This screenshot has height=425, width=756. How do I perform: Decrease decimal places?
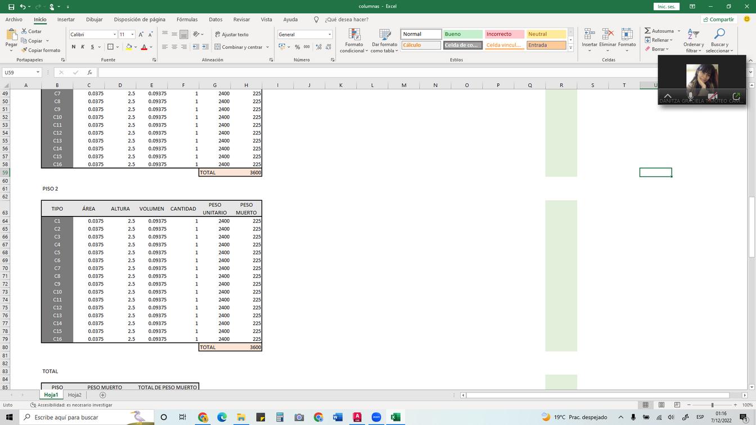pyautogui.click(x=327, y=47)
